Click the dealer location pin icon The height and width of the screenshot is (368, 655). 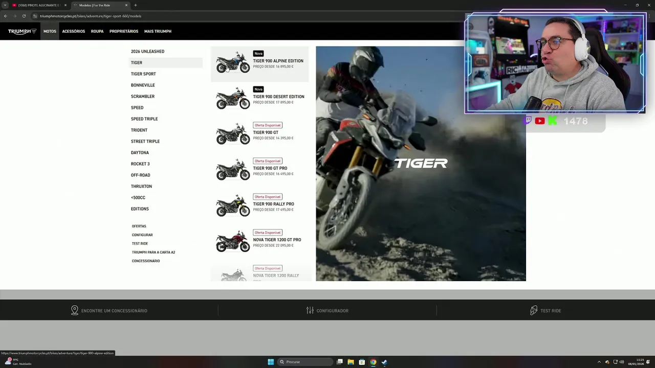click(75, 310)
